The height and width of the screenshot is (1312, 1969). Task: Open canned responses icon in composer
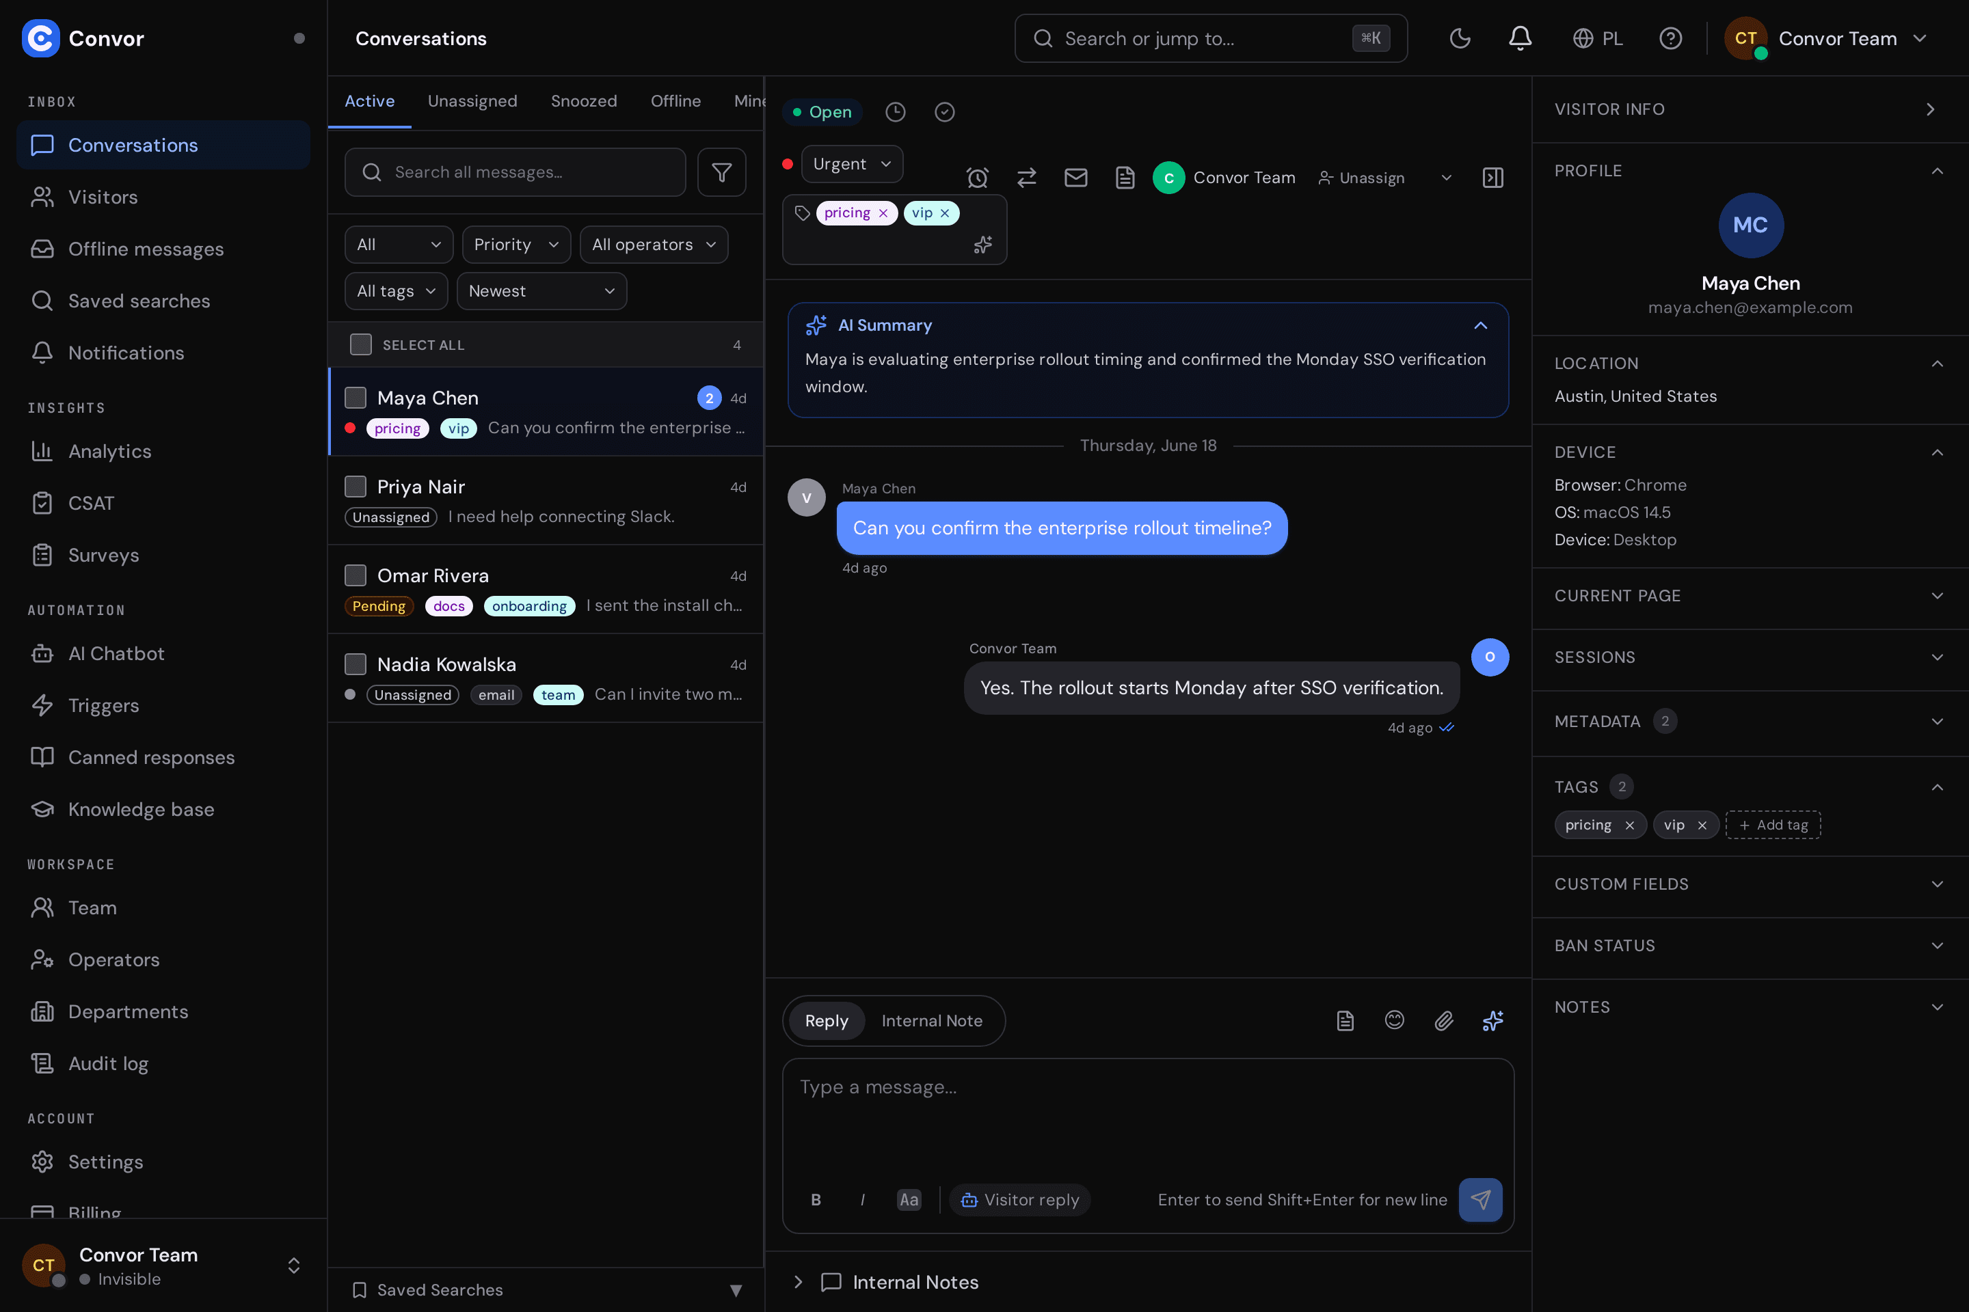pyautogui.click(x=1345, y=1021)
